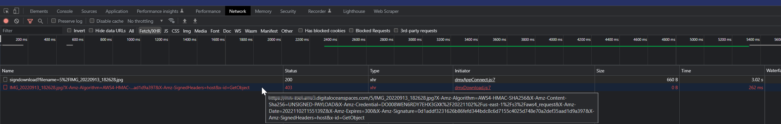781x124 pixels.
Task: Export HAR file download arrow icon
Action: tap(195, 21)
